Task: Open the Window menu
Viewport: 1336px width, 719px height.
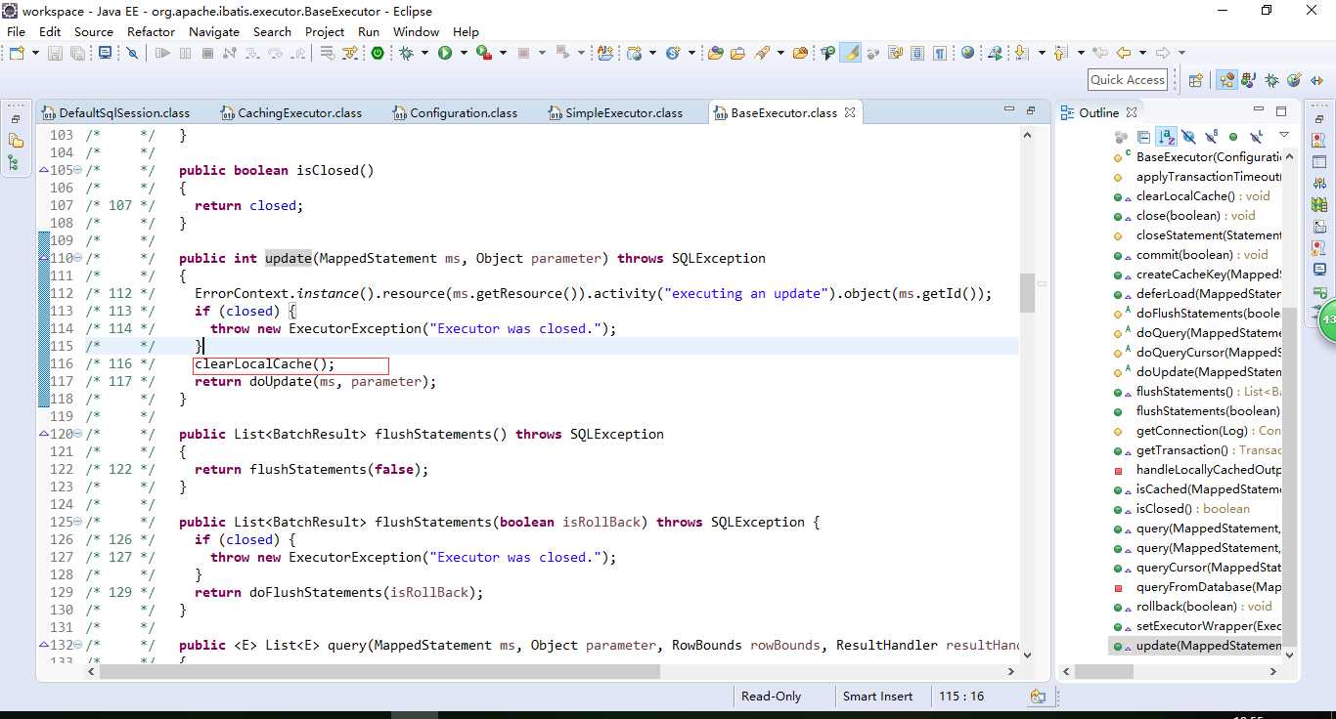Action: point(416,31)
